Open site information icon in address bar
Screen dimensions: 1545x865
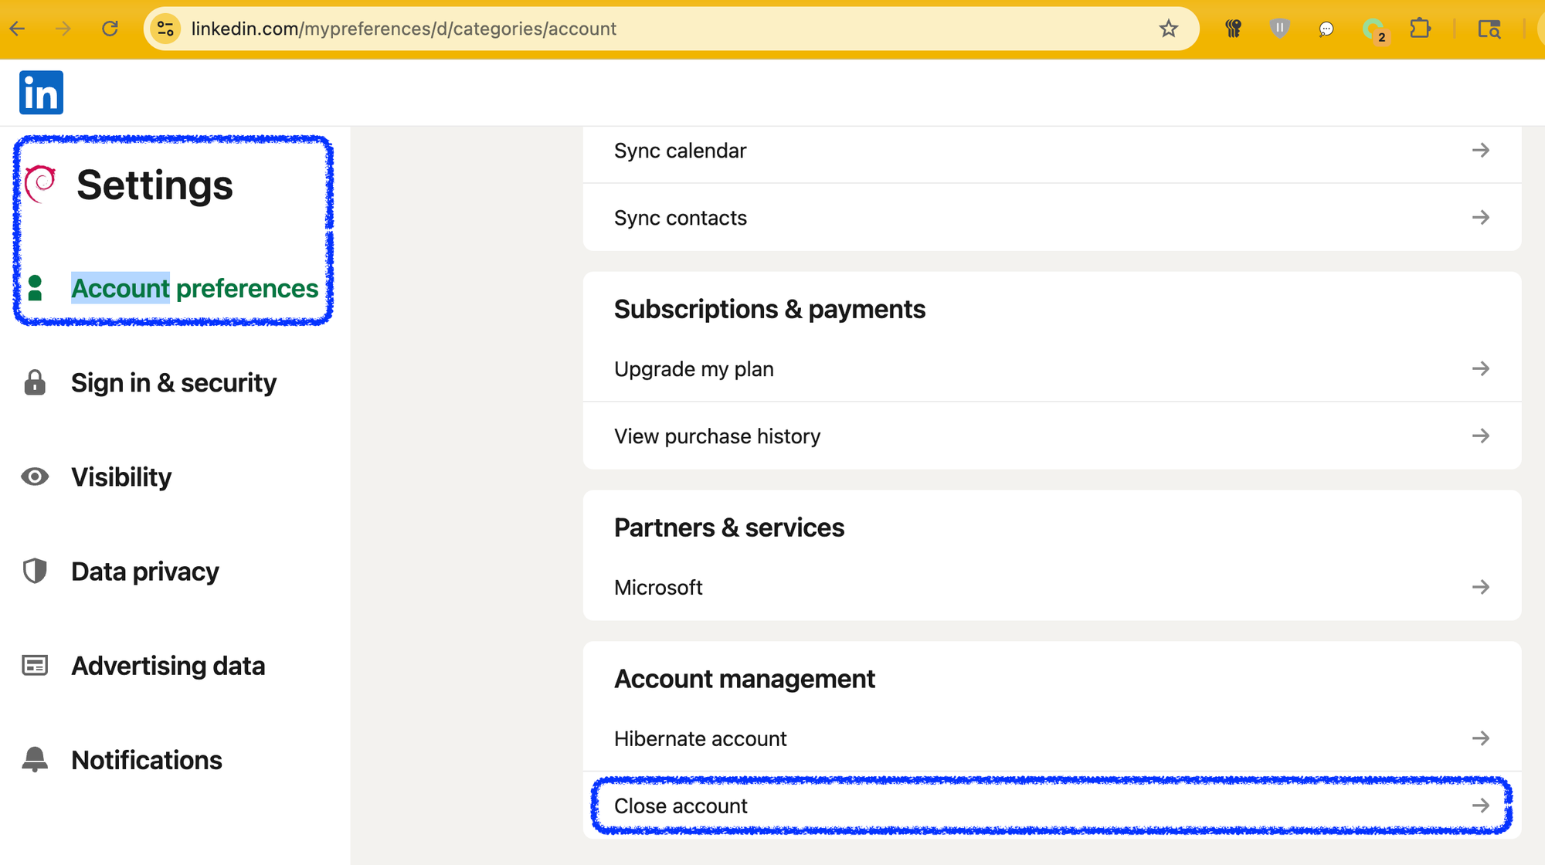click(x=165, y=29)
